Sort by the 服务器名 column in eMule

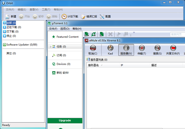tap(103, 65)
